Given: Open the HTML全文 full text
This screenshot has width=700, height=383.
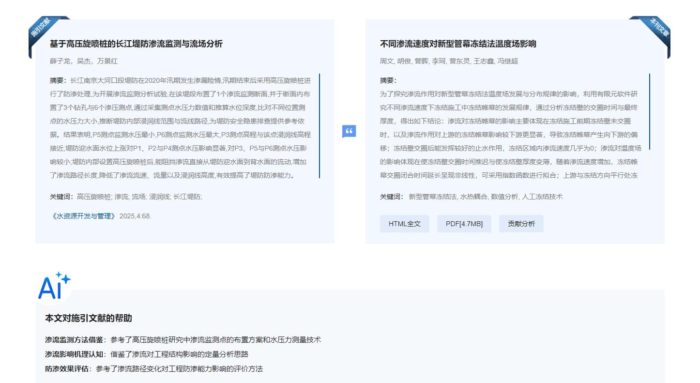Looking at the screenshot, I should point(404,224).
